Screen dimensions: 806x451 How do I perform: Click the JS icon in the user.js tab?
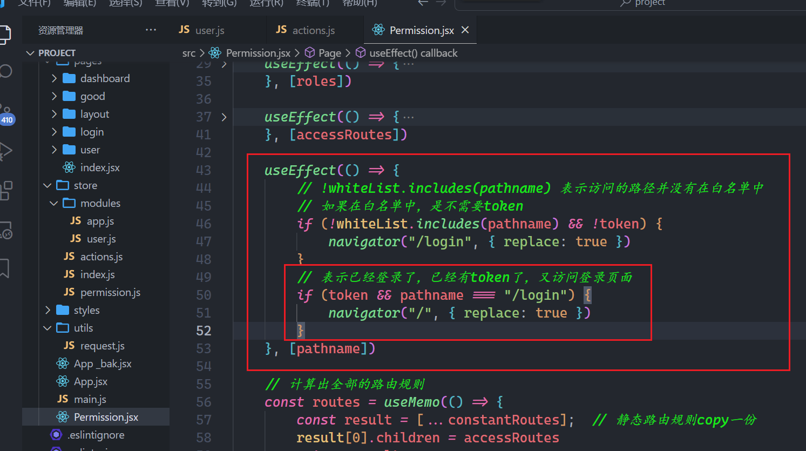tap(184, 30)
